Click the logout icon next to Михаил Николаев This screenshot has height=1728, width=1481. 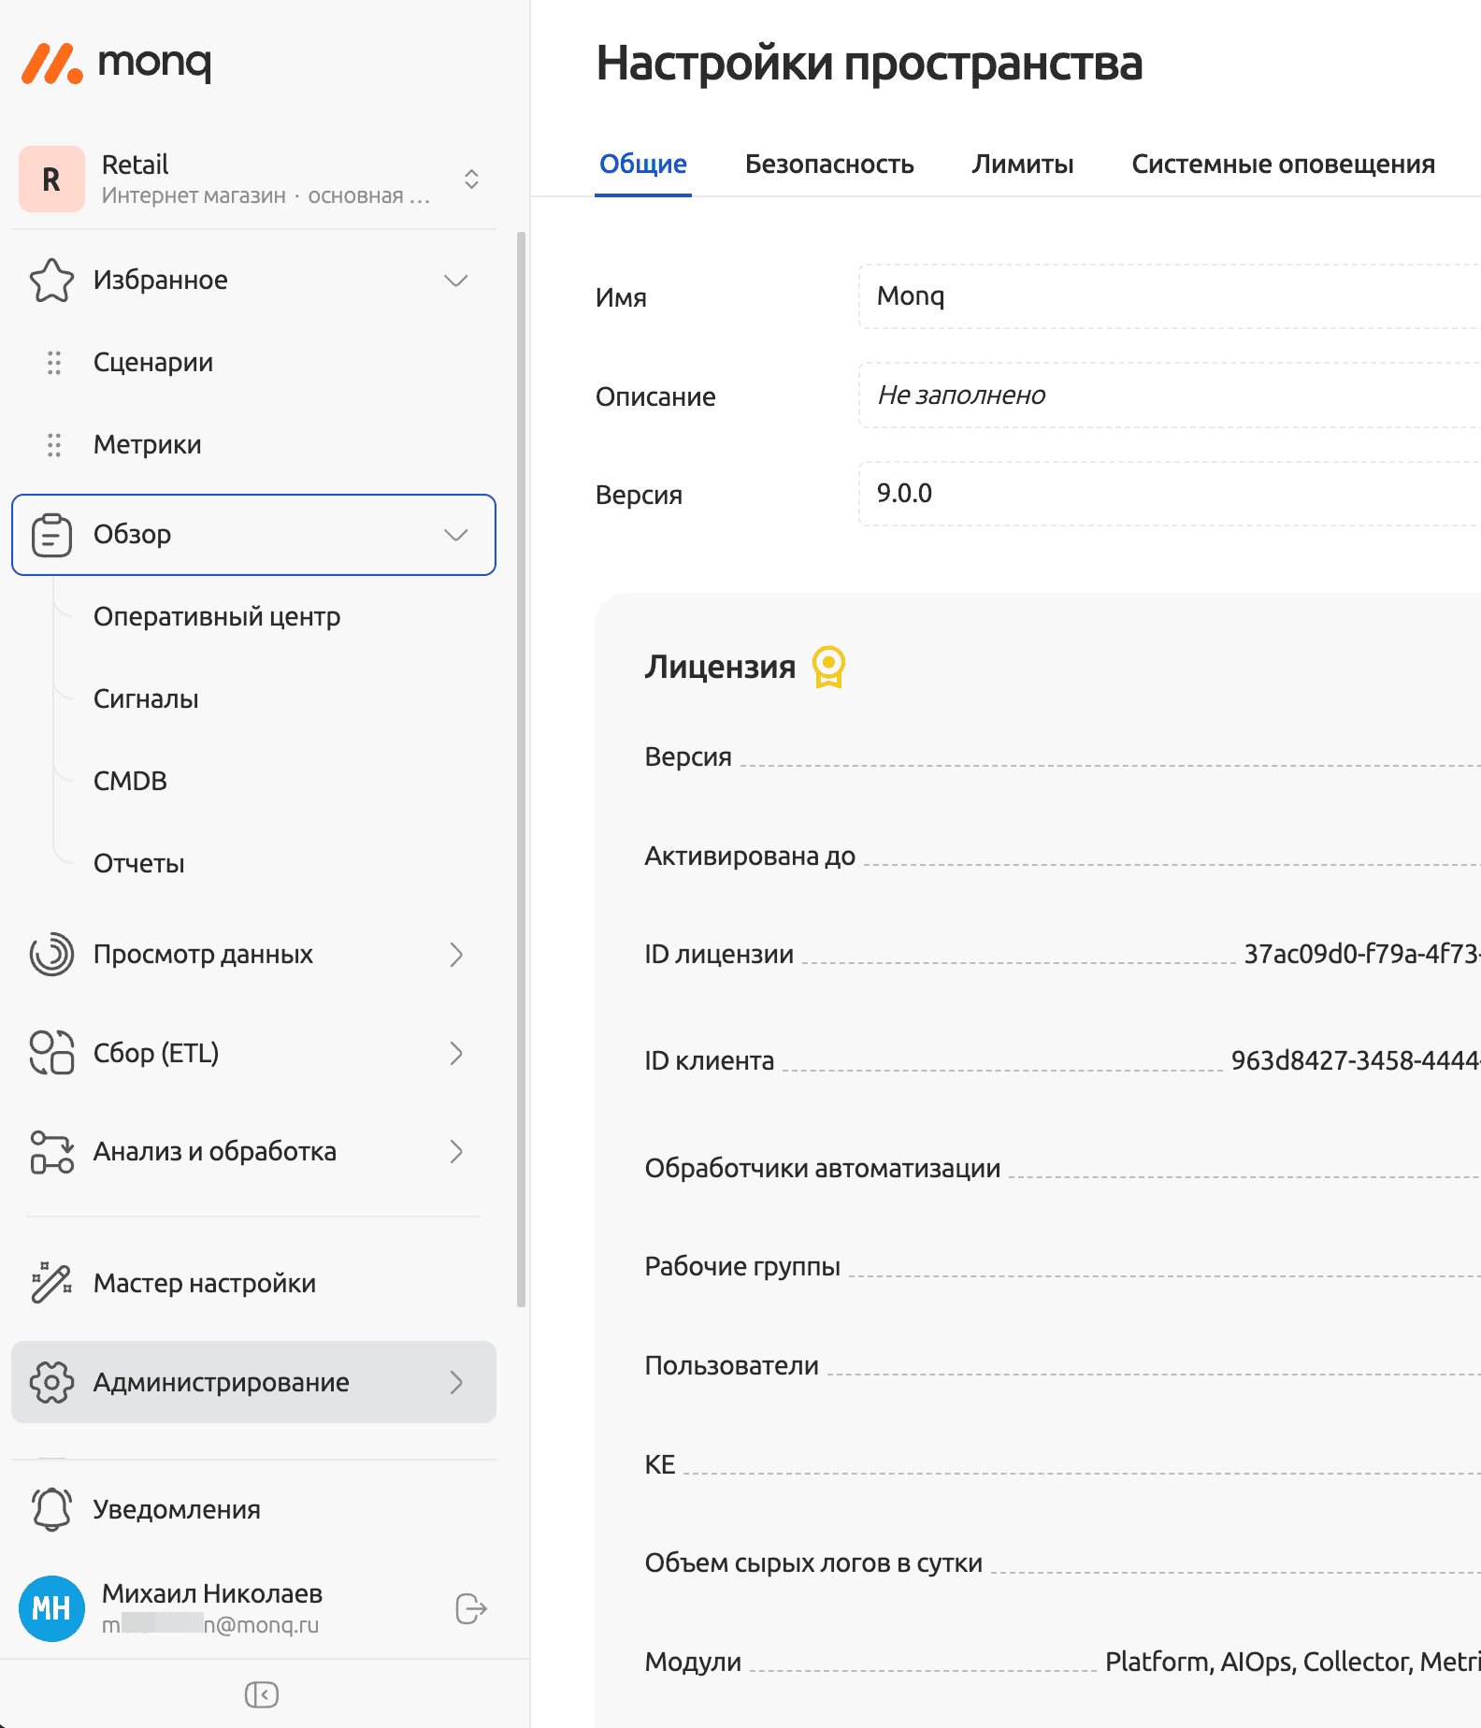coord(470,1608)
